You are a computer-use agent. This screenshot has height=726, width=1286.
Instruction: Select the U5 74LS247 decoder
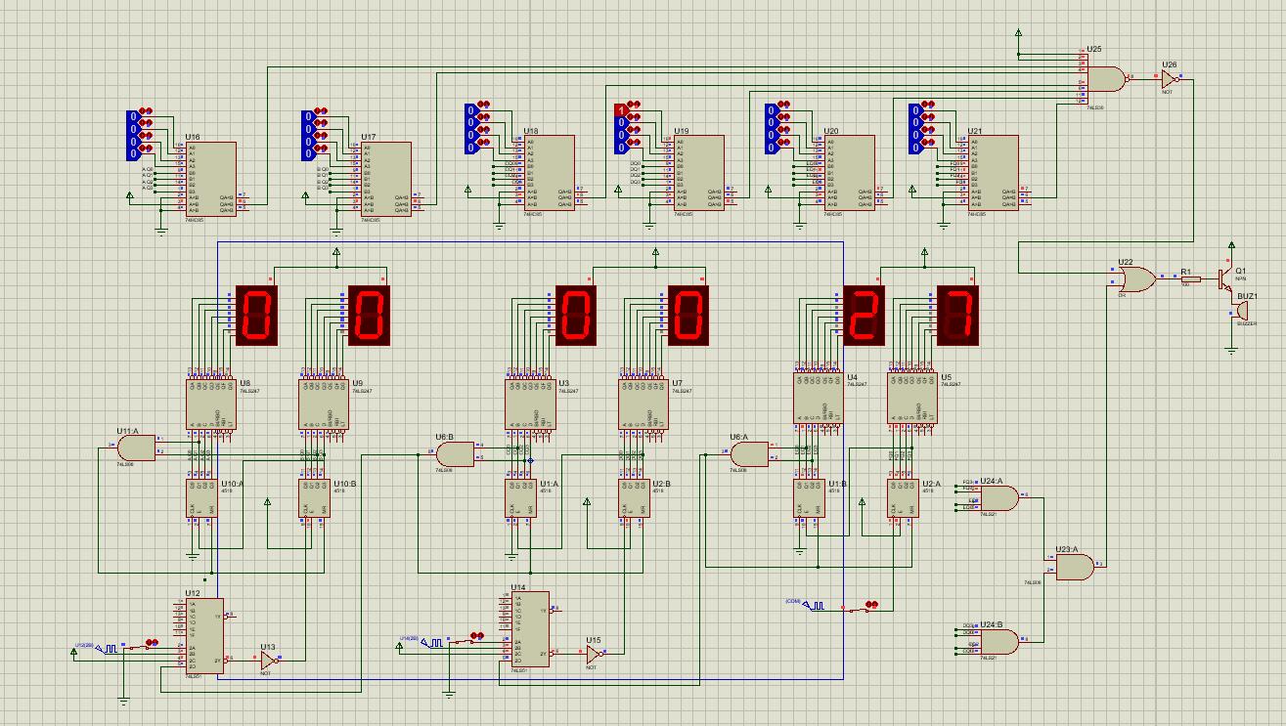tap(912, 398)
